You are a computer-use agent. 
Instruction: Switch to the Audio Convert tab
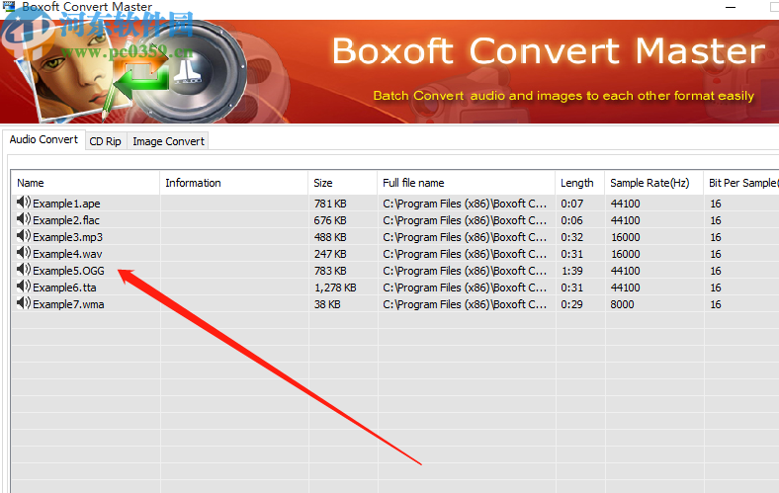tap(43, 139)
